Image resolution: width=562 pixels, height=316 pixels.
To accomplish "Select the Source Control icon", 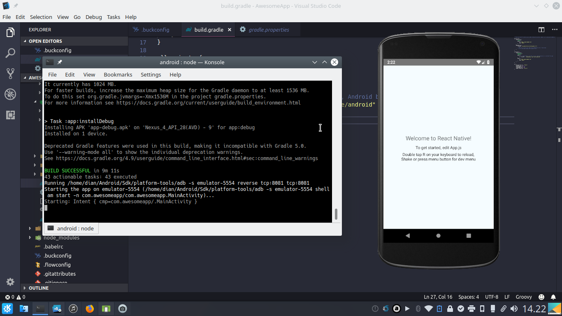I will 10,73.
